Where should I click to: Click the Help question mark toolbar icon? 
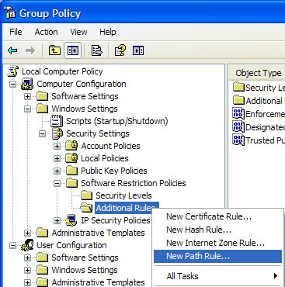tap(120, 50)
